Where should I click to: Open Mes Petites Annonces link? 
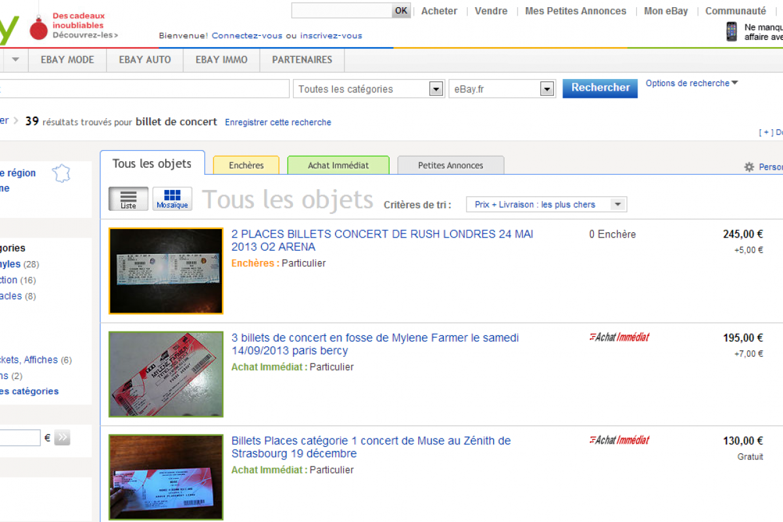point(576,11)
